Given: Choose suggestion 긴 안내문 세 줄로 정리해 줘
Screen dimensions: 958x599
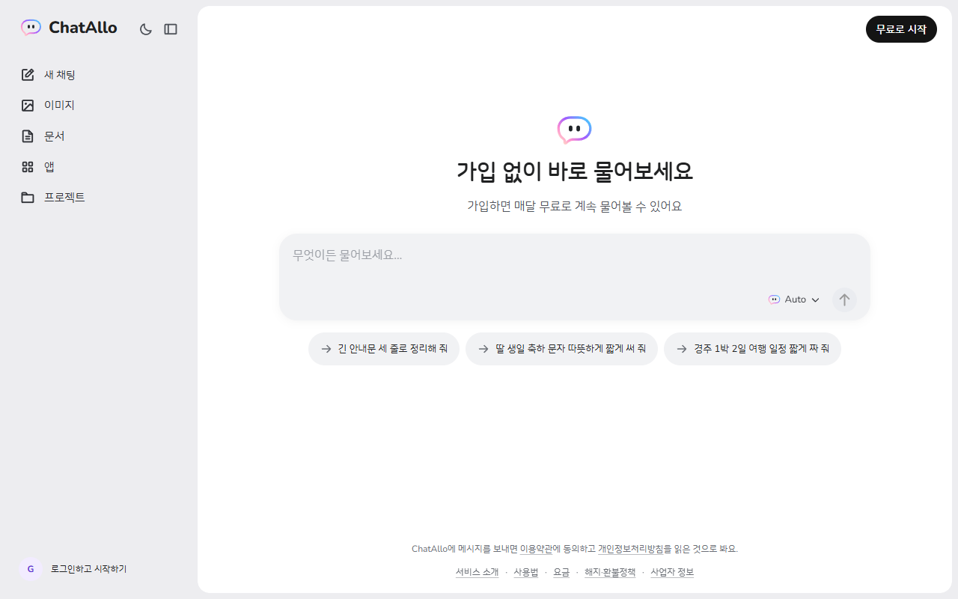Looking at the screenshot, I should (x=384, y=349).
